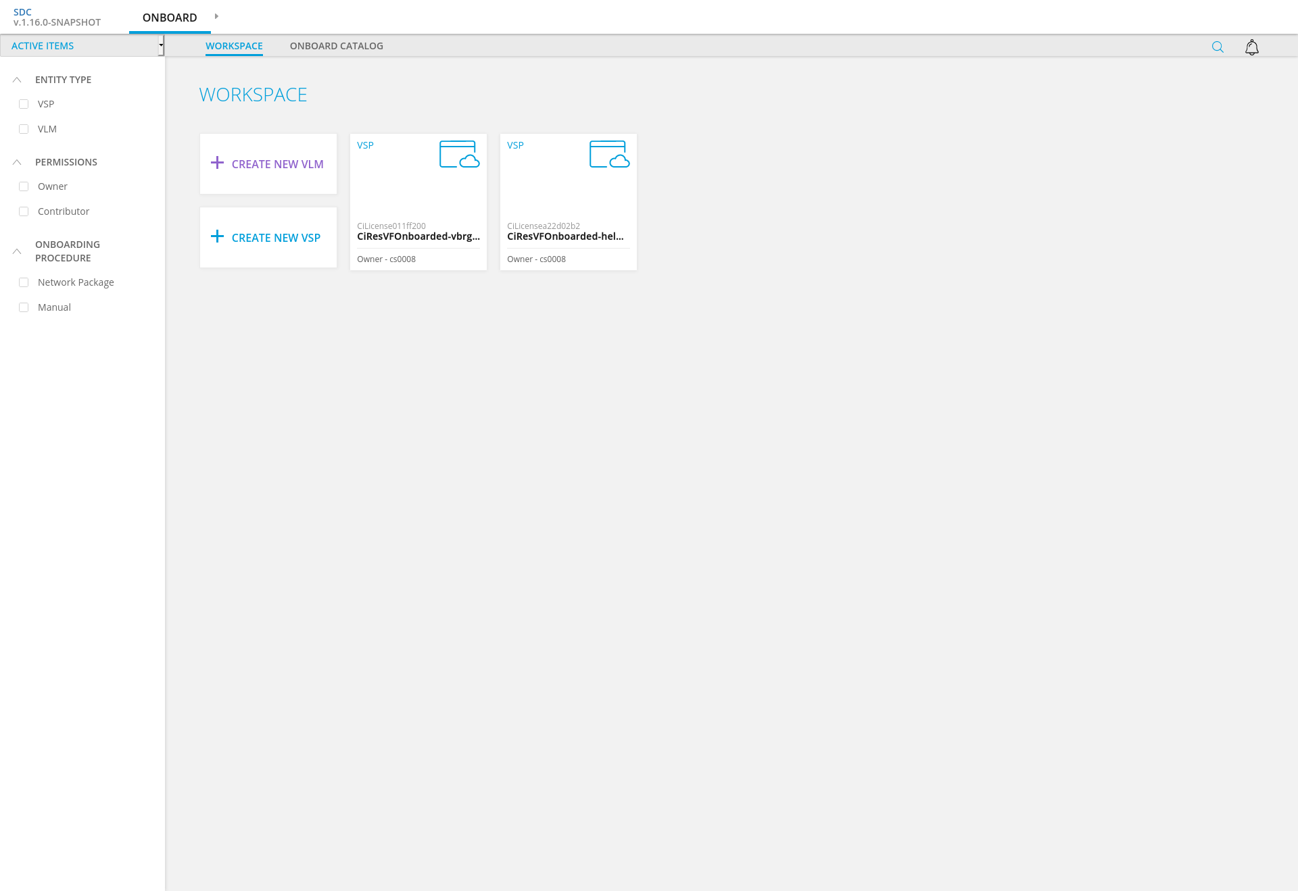
Task: Enable the VLM entity type filter
Action: (x=24, y=129)
